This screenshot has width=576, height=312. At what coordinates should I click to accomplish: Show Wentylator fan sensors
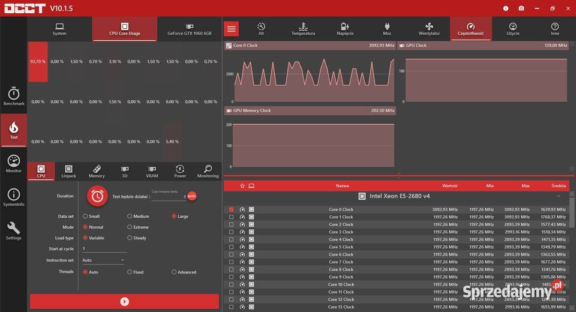[x=429, y=29]
